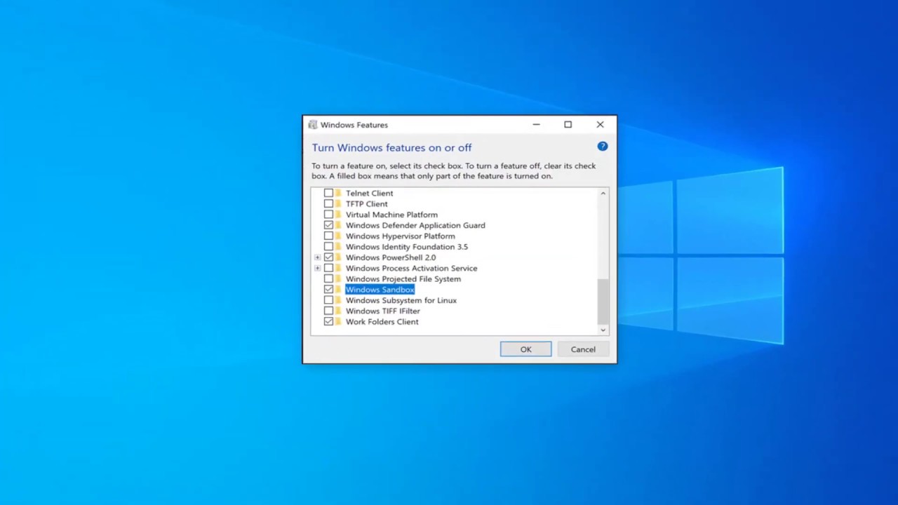Expand Windows Process Activation Service node

pos(317,268)
